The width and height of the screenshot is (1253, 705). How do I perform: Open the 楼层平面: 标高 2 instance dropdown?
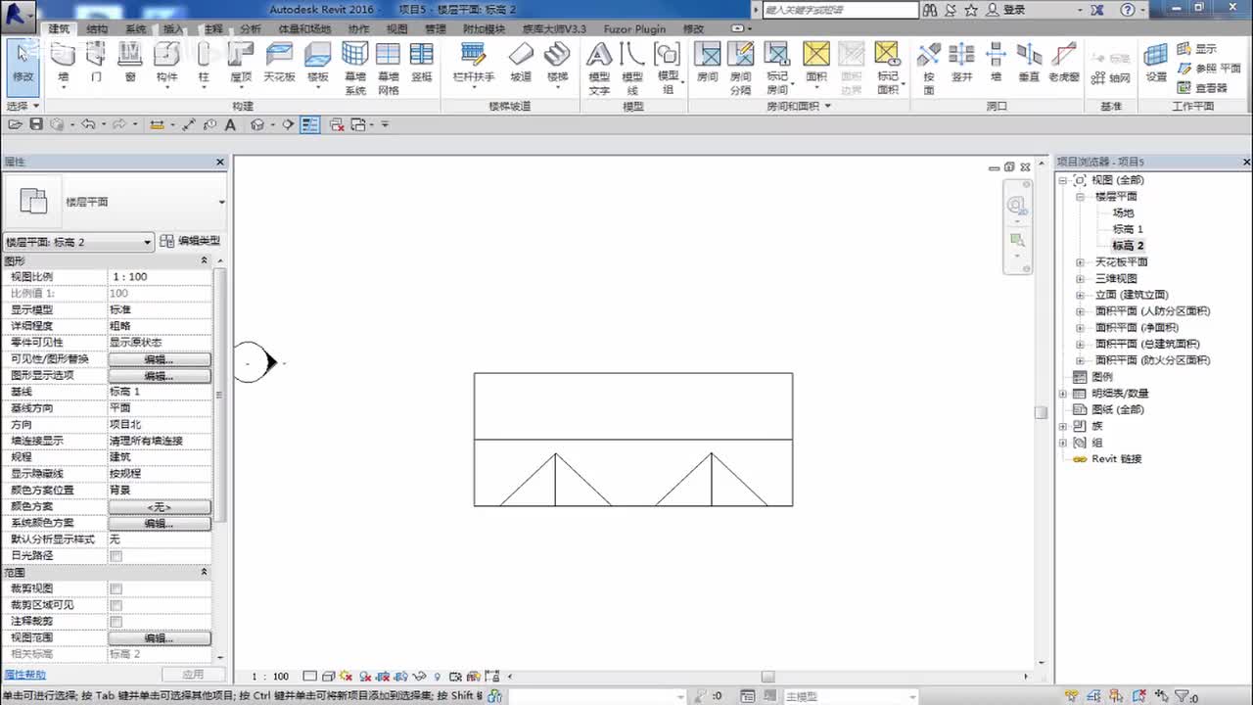78,242
